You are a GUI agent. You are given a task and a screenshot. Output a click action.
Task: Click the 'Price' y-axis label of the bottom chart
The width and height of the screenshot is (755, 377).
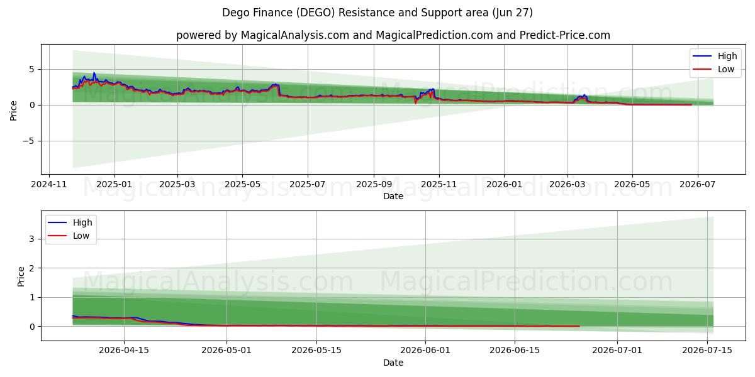(x=21, y=276)
